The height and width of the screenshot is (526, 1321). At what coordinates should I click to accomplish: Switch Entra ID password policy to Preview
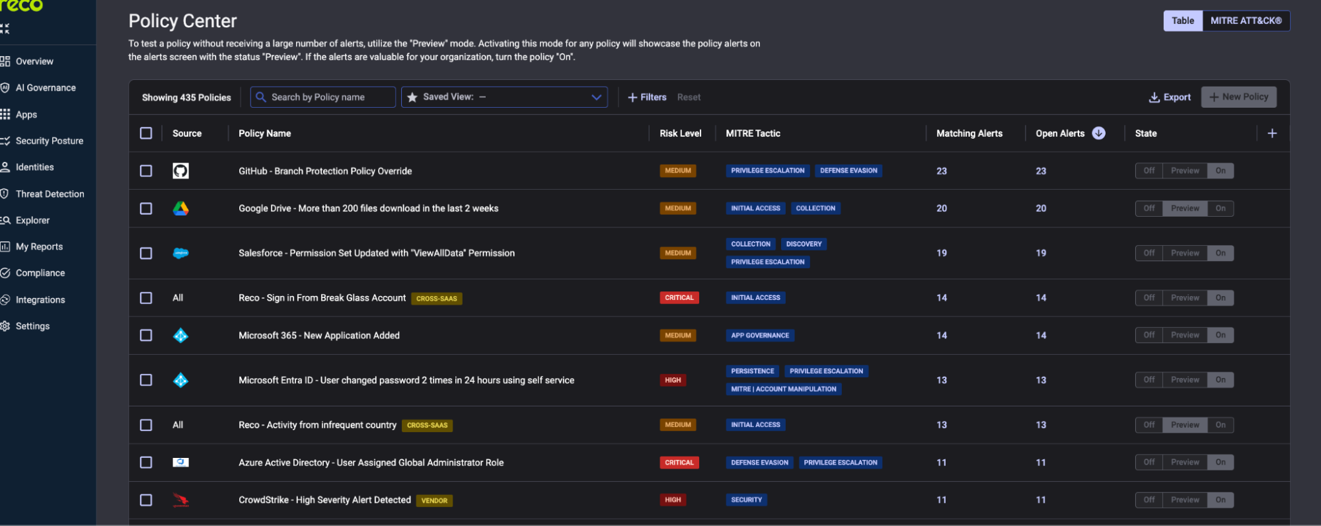(1185, 381)
